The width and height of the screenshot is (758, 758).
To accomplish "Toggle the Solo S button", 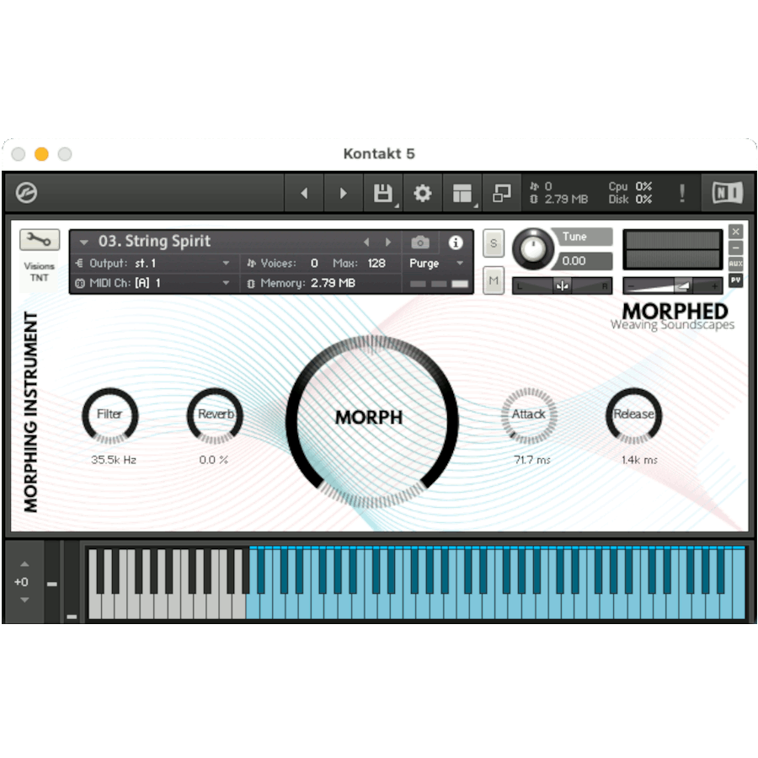I will tap(494, 243).
